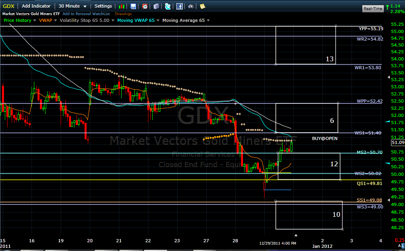Click the WS1=51.40 level label
The image size is (405, 251).
coord(368,133)
